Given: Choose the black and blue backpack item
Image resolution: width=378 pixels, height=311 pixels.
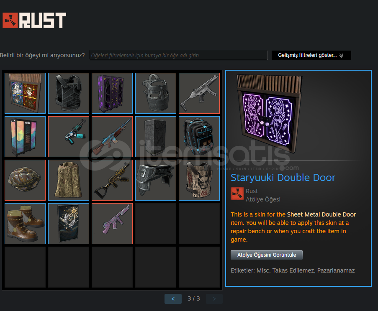Looking at the screenshot, I should (199, 137).
